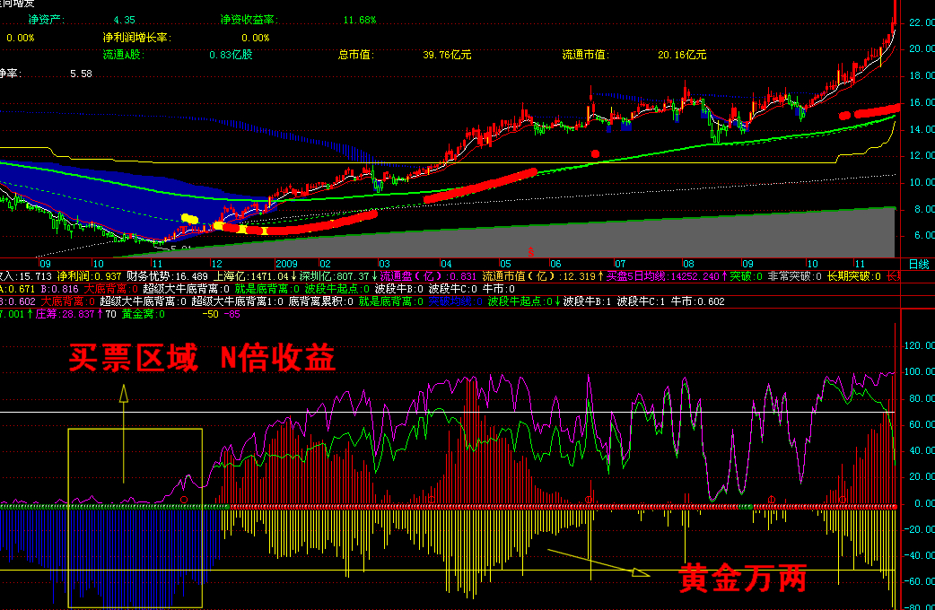Select month 03 on the time axis
Screen dimensions: 935x610
(x=384, y=264)
